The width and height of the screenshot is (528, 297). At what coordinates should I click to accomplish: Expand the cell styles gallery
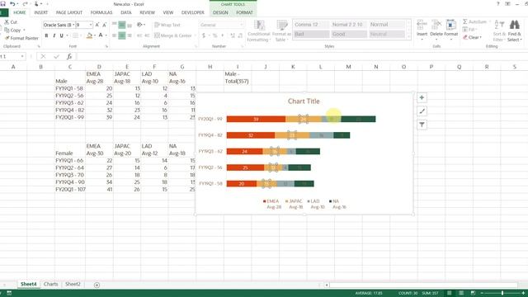click(409, 36)
